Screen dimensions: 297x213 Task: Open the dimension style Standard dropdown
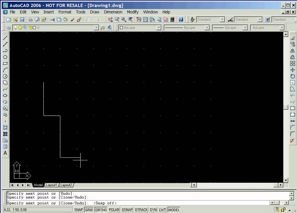point(260,20)
